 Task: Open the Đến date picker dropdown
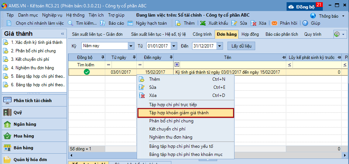coord(219,46)
